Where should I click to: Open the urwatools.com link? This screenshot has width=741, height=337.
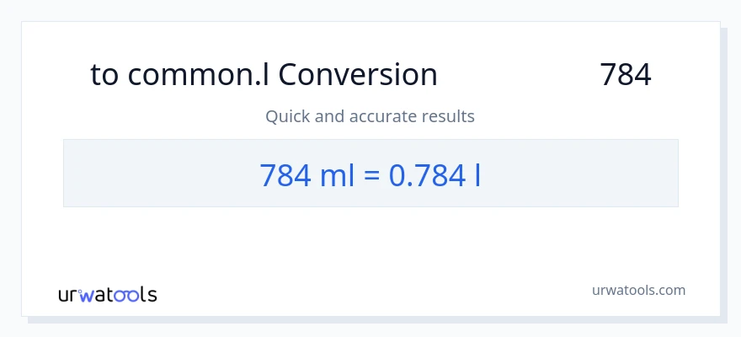637,290
